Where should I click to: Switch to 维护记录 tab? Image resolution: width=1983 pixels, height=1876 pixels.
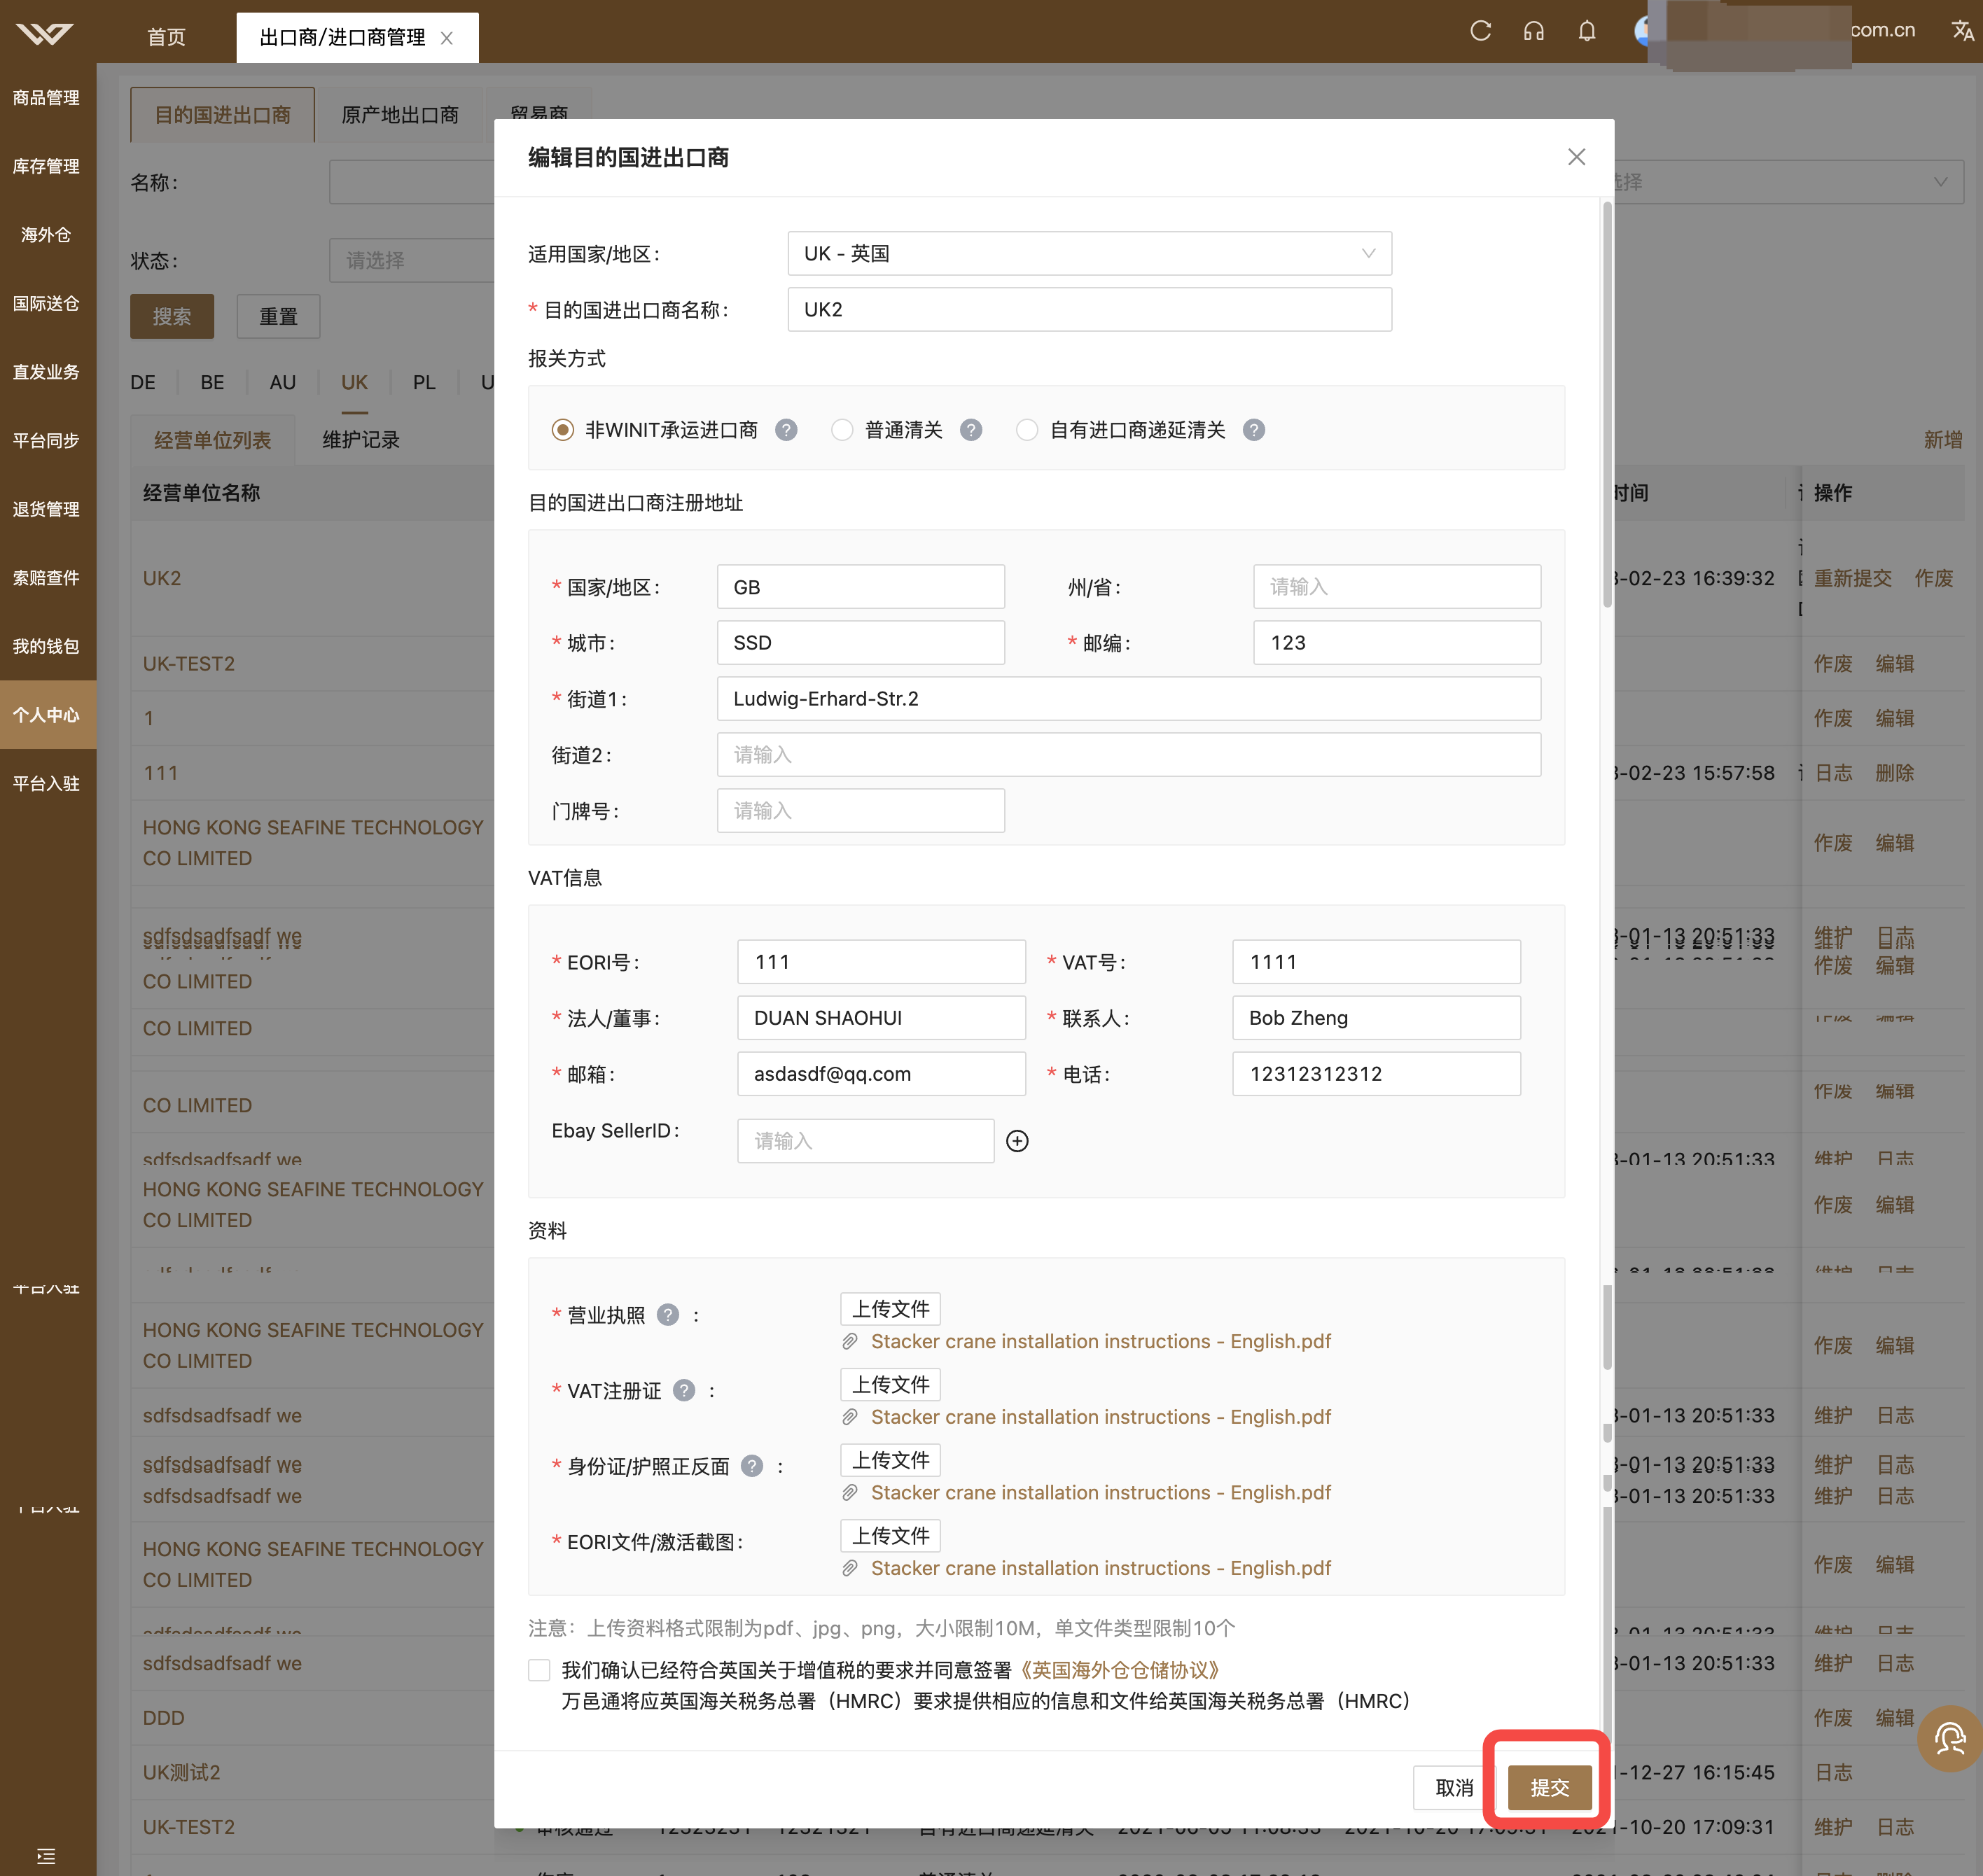[x=361, y=440]
